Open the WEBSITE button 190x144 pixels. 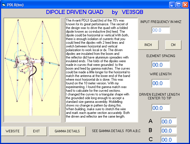13,131
